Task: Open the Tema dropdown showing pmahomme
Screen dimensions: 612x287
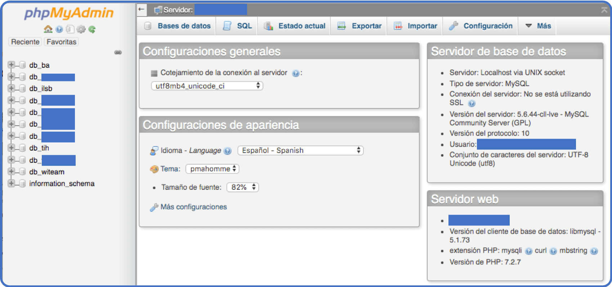Action: point(213,169)
